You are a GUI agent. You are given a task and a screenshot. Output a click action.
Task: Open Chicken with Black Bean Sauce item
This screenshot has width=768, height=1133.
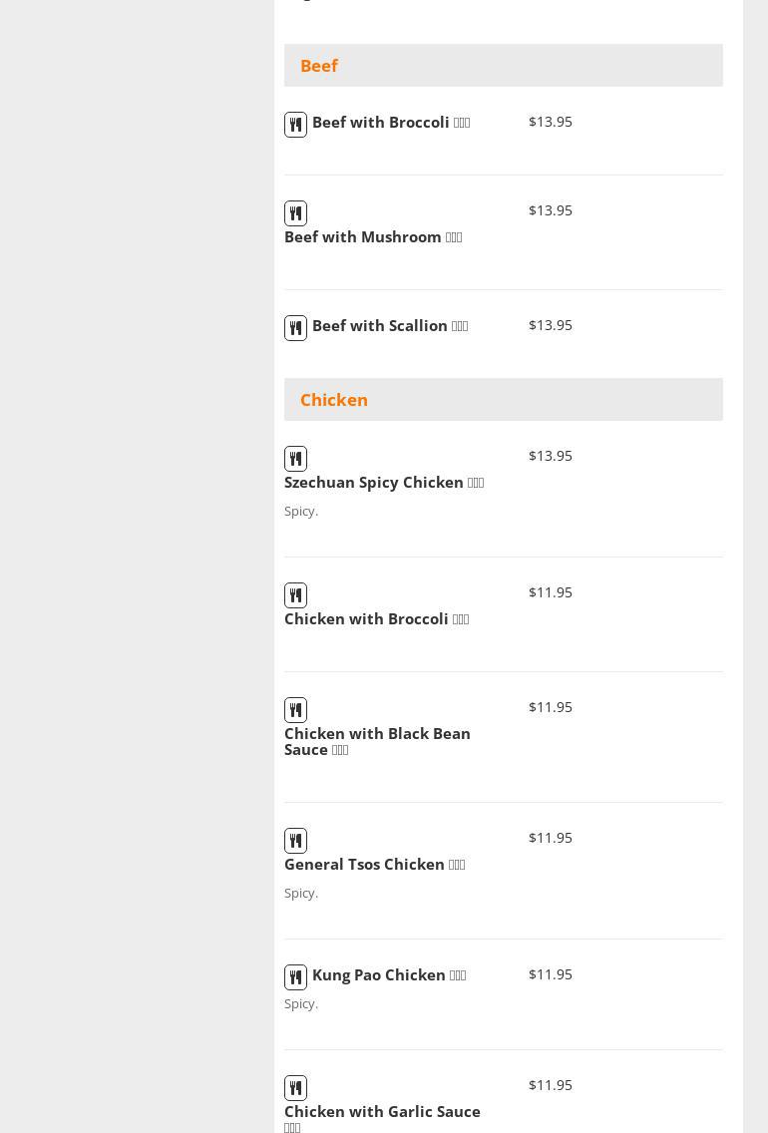(377, 741)
